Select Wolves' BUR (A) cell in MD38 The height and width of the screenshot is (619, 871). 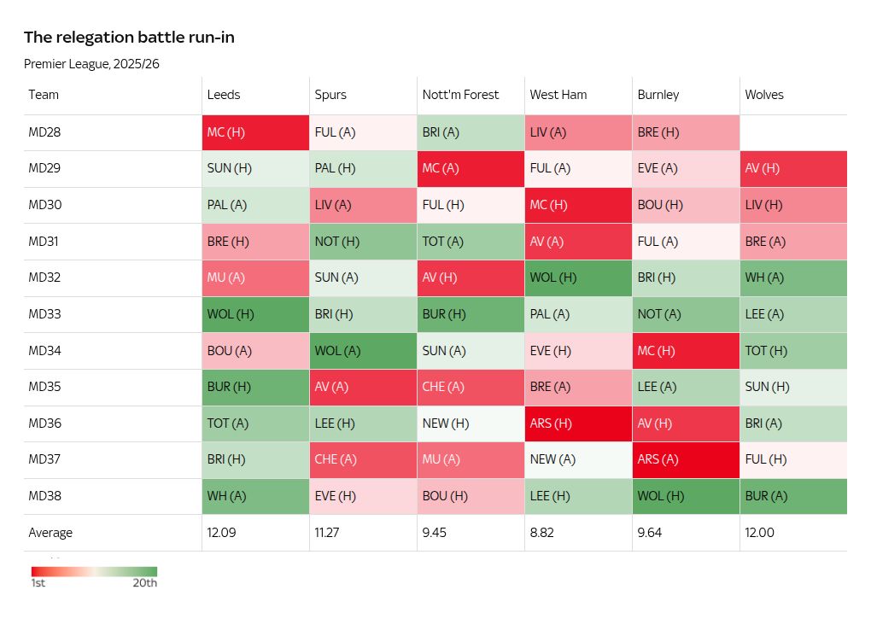click(793, 496)
